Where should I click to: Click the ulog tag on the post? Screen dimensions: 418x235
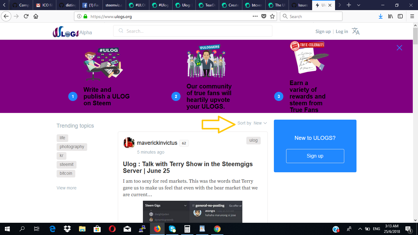point(253,140)
